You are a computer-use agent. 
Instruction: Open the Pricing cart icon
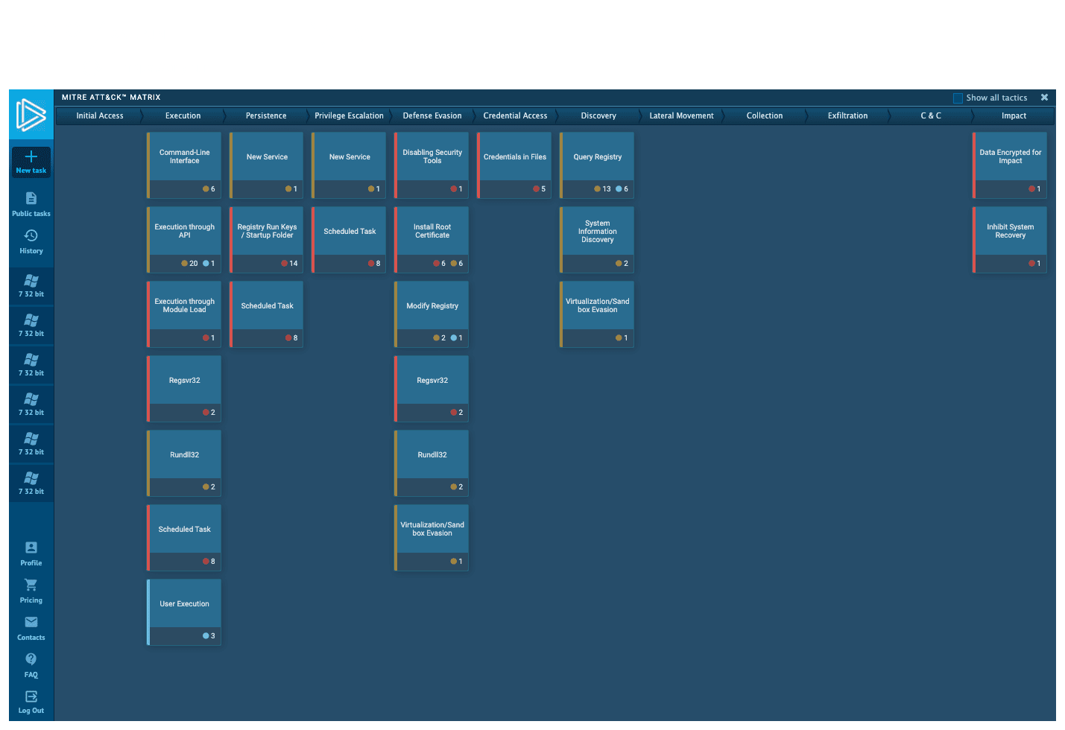point(31,585)
